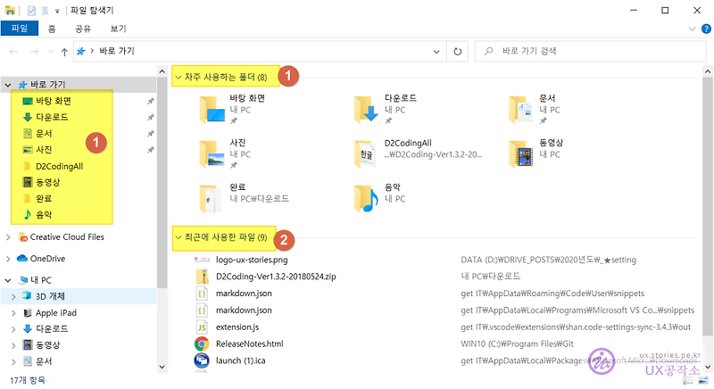This screenshot has height=389, width=714.
Task: Select the 바탕 화면 folder icon
Action: (x=212, y=110)
